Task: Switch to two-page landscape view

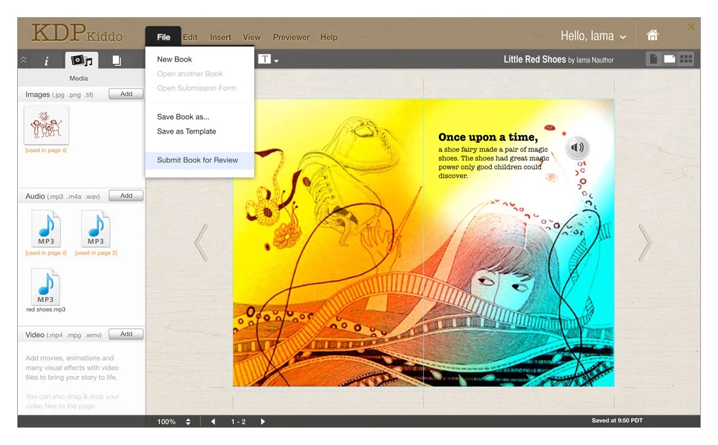Action: [669, 60]
